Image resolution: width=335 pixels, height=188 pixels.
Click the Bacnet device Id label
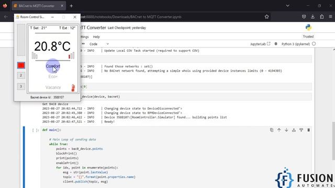47,97
